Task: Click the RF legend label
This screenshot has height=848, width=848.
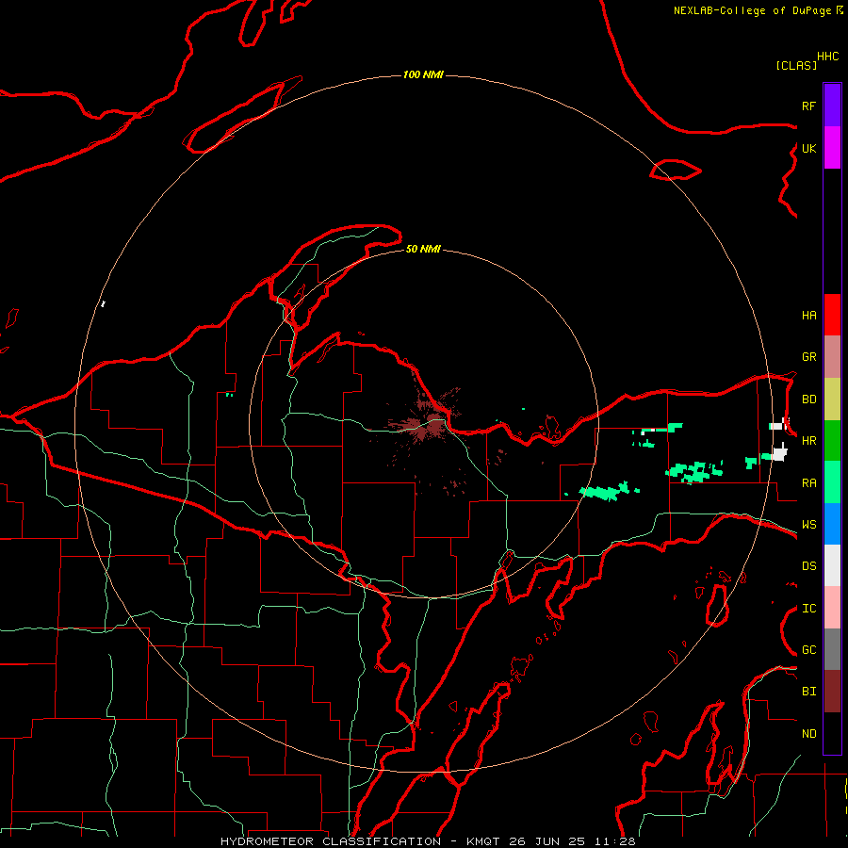Action: pos(808,106)
